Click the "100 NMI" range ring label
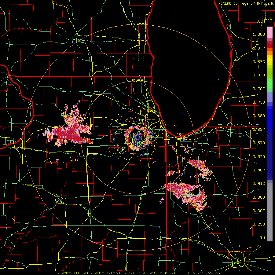 (x=137, y=24)
